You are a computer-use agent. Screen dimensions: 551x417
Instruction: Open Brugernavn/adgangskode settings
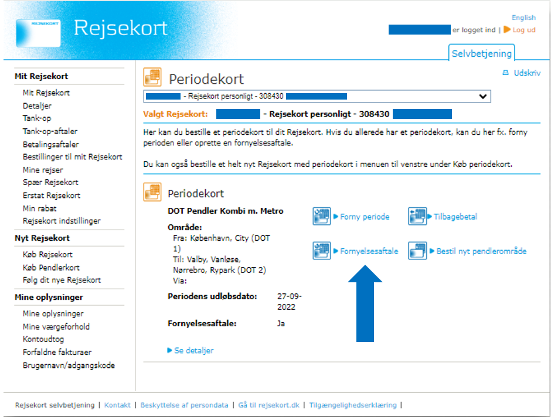69,365
